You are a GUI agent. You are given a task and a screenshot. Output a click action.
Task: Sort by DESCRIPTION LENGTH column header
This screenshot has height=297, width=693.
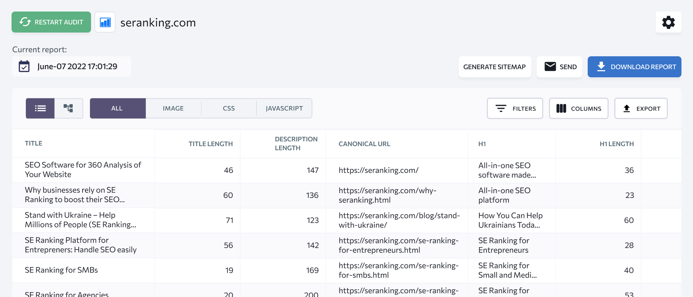click(296, 143)
